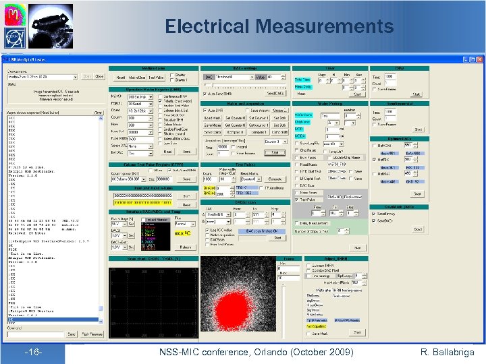Toggle the SaveDACs checkbox
Screen dimensions: 486x364
374,220
